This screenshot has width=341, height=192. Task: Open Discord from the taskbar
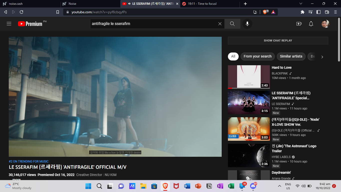point(253,186)
